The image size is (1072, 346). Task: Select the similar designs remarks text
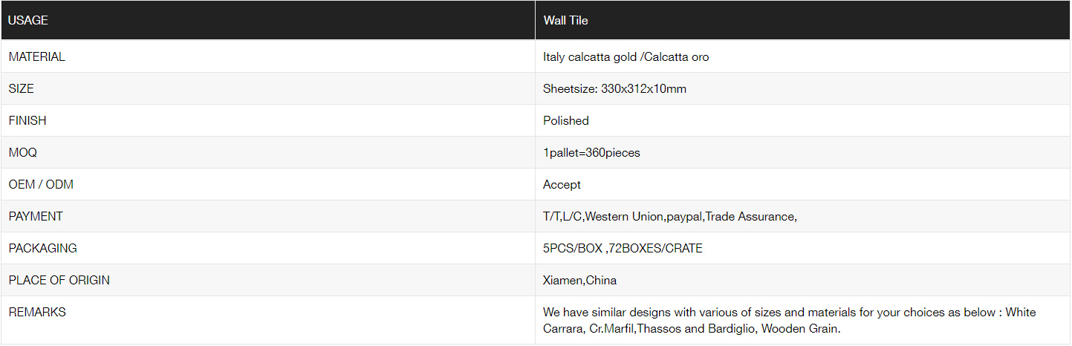(790, 320)
